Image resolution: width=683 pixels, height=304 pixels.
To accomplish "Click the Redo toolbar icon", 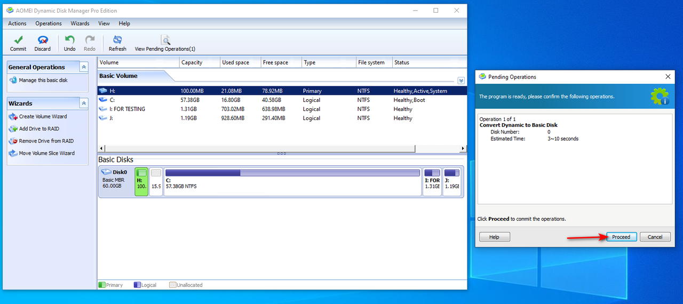I will click(x=90, y=40).
